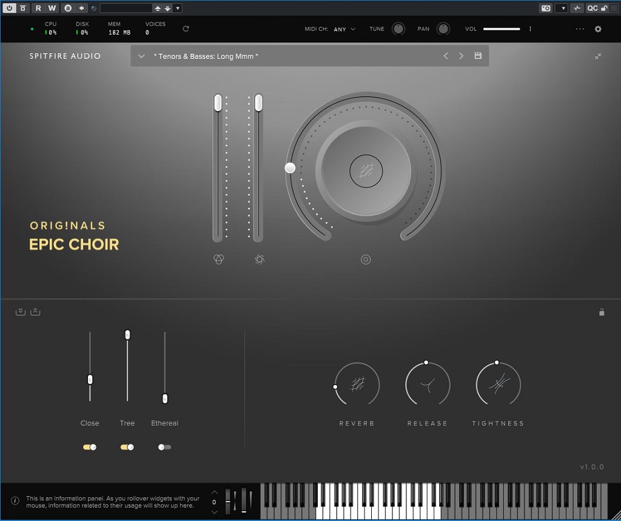The width and height of the screenshot is (621, 521).
Task: Click the bypass effect button next to power
Action: pyautogui.click(x=23, y=8)
